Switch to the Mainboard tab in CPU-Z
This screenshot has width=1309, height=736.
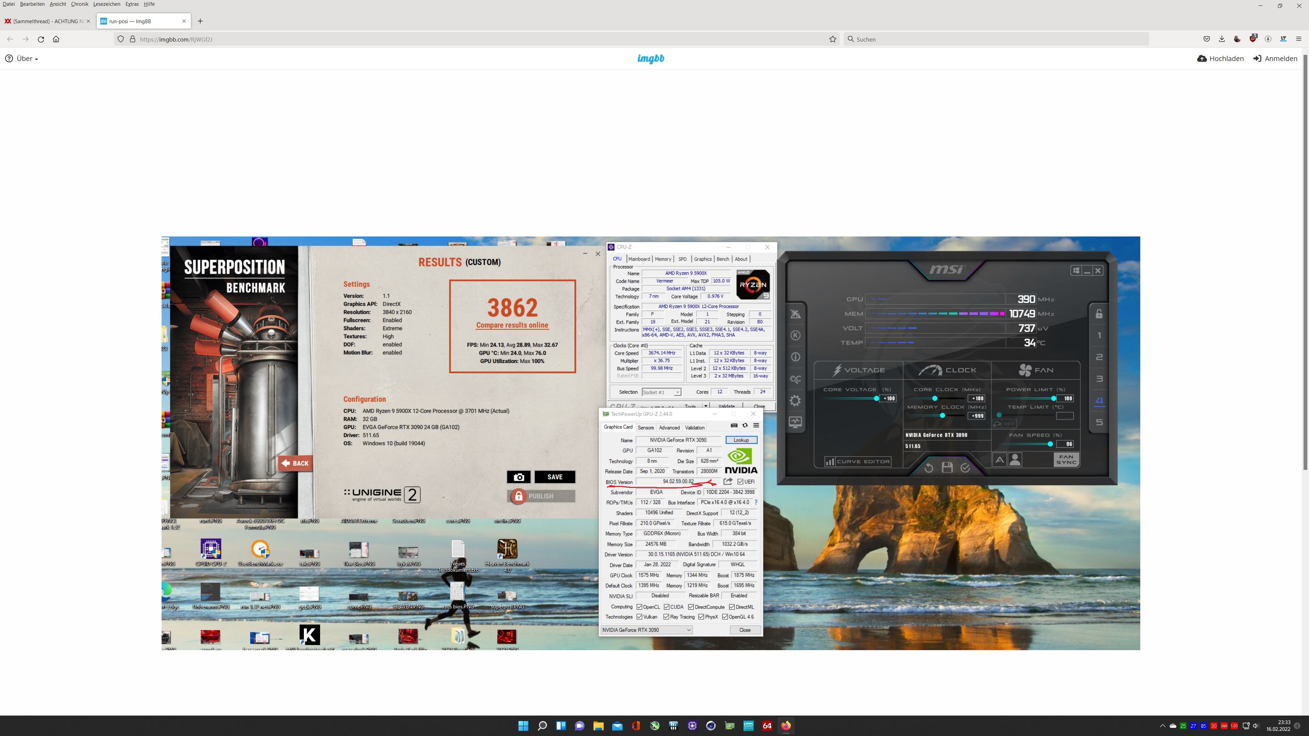point(639,259)
